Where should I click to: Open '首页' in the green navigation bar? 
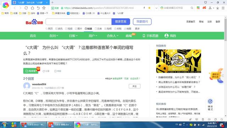[x=33, y=36]
